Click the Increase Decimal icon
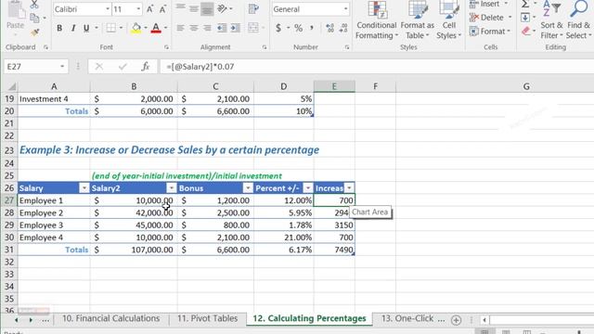This screenshot has width=594, height=334. point(330,28)
